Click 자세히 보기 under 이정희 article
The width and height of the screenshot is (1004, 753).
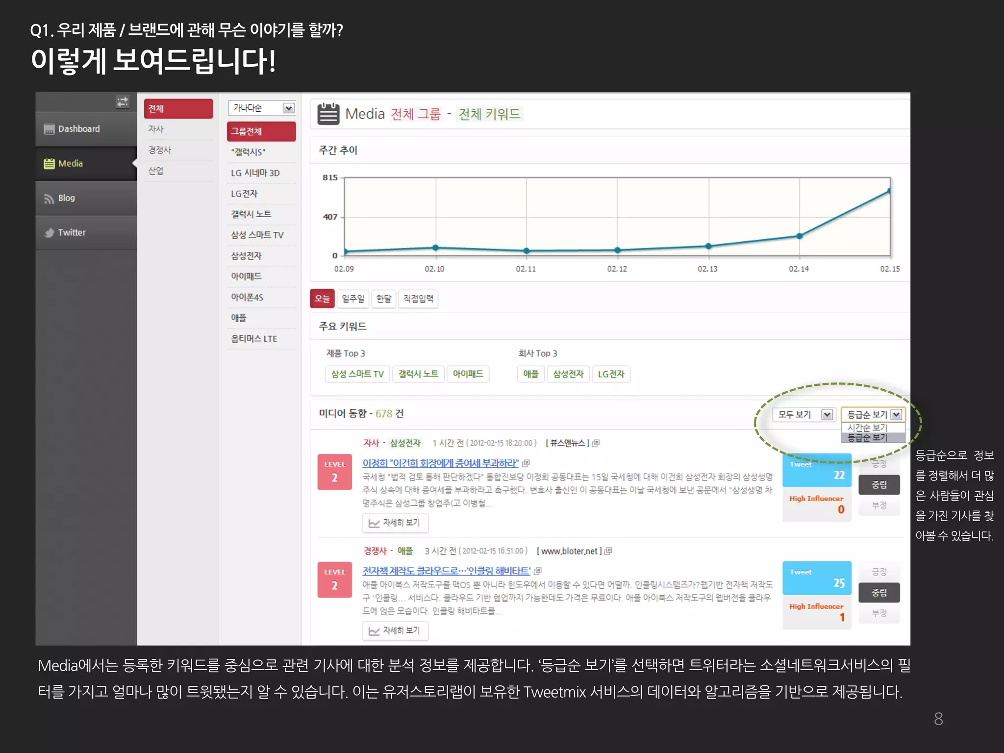395,523
